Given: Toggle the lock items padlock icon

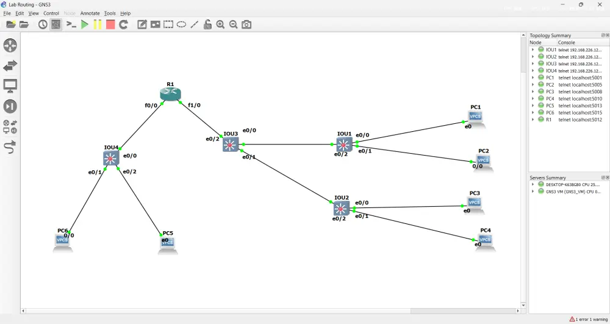Looking at the screenshot, I should (207, 24).
